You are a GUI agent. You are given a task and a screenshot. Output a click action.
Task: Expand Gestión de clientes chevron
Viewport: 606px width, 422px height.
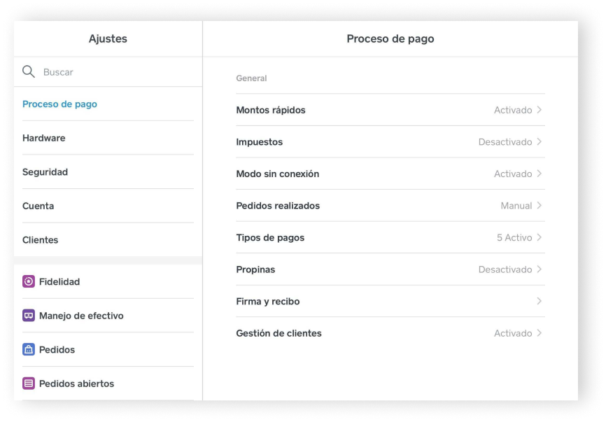[539, 333]
